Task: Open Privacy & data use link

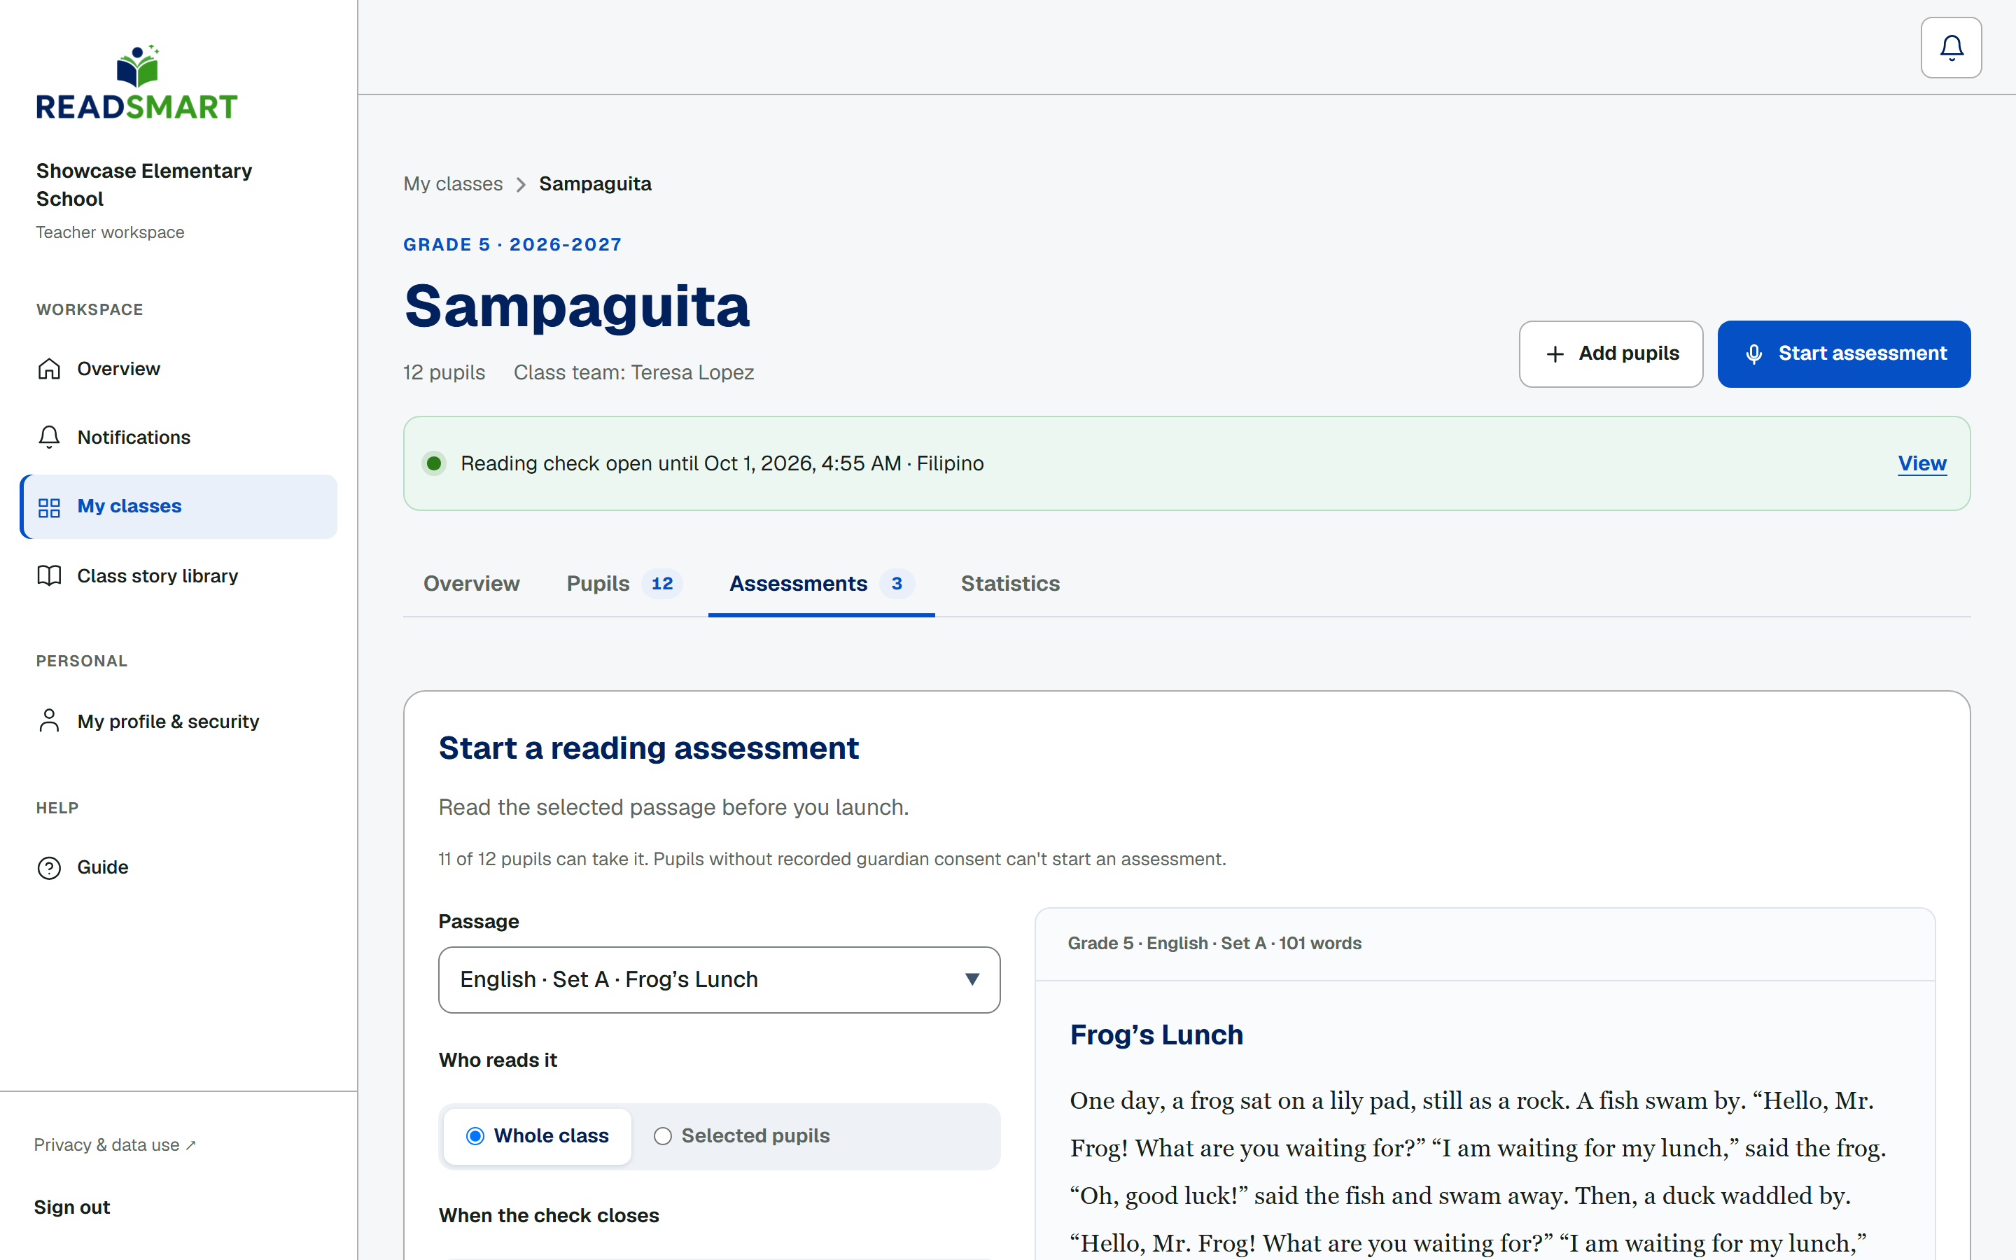Action: (115, 1145)
